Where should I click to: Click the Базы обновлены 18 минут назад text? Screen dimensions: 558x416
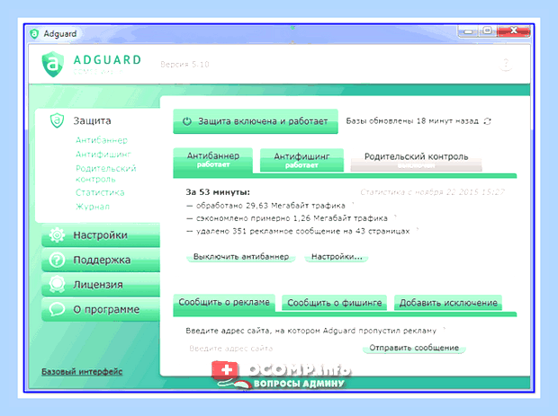click(412, 121)
